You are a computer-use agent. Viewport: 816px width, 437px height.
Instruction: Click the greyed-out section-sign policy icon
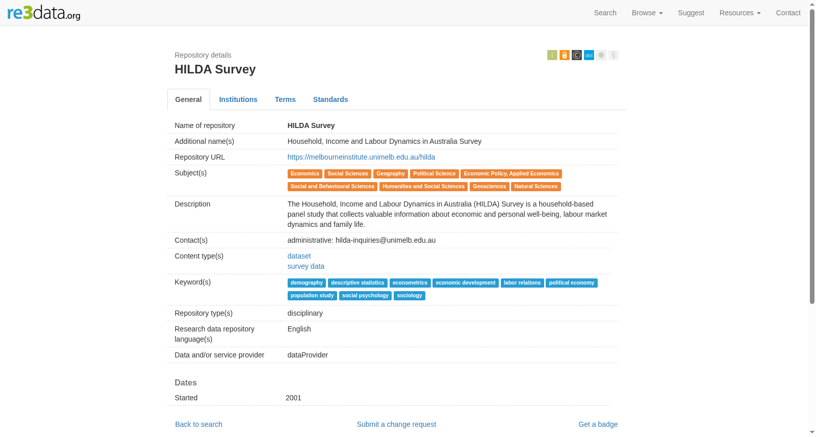coord(613,55)
